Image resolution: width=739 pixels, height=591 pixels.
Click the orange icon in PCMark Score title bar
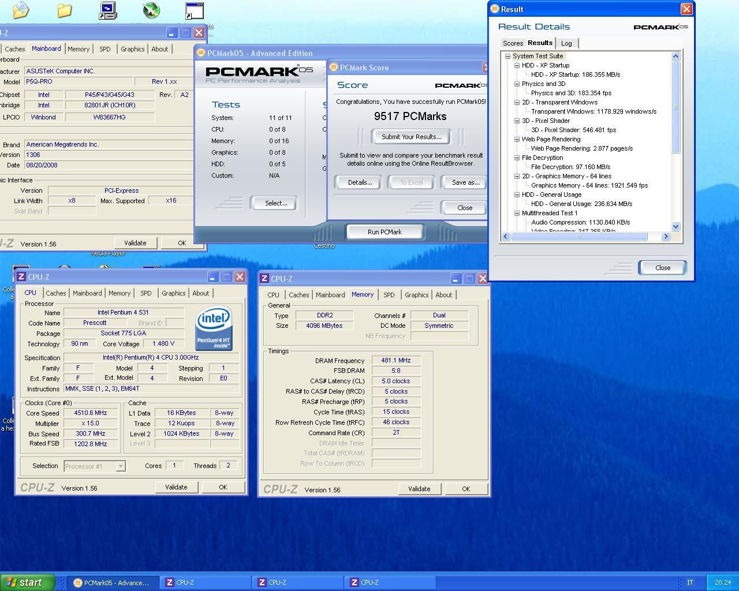point(333,67)
